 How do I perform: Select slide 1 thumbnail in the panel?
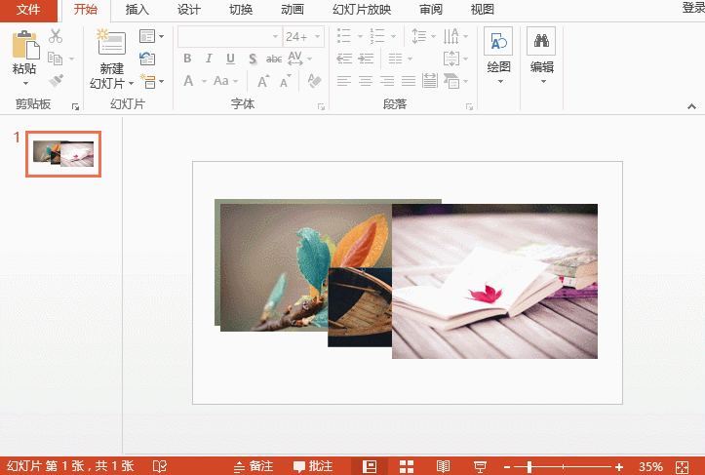click(63, 153)
